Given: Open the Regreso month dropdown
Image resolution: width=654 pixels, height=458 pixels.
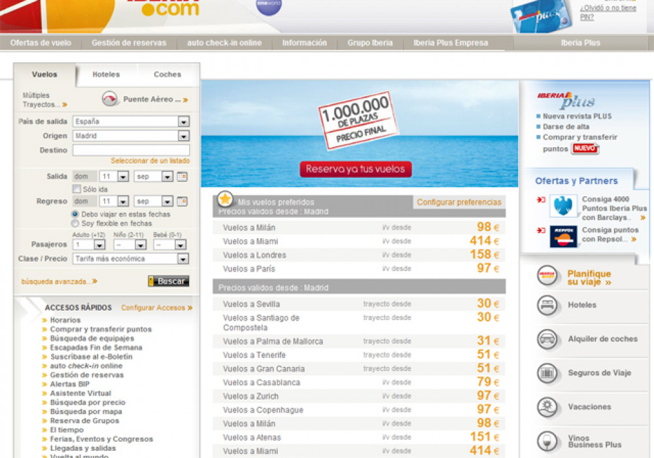Looking at the screenshot, I should (167, 202).
